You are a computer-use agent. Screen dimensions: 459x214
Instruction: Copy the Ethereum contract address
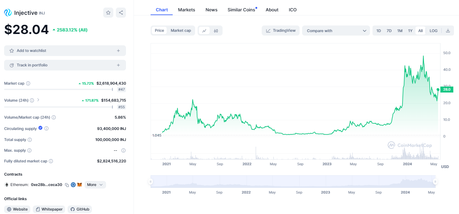point(67,185)
